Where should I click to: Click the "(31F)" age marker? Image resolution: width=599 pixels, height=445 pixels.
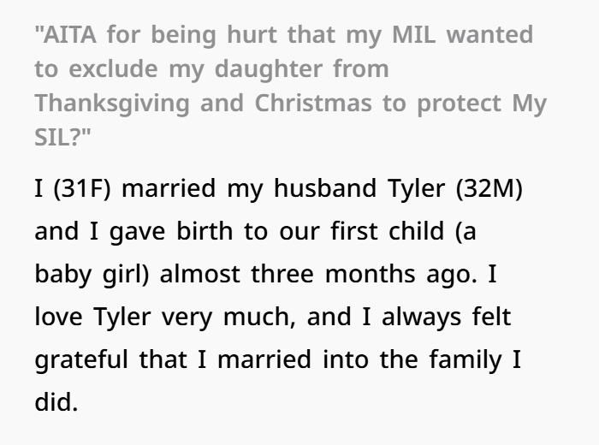[82, 188]
